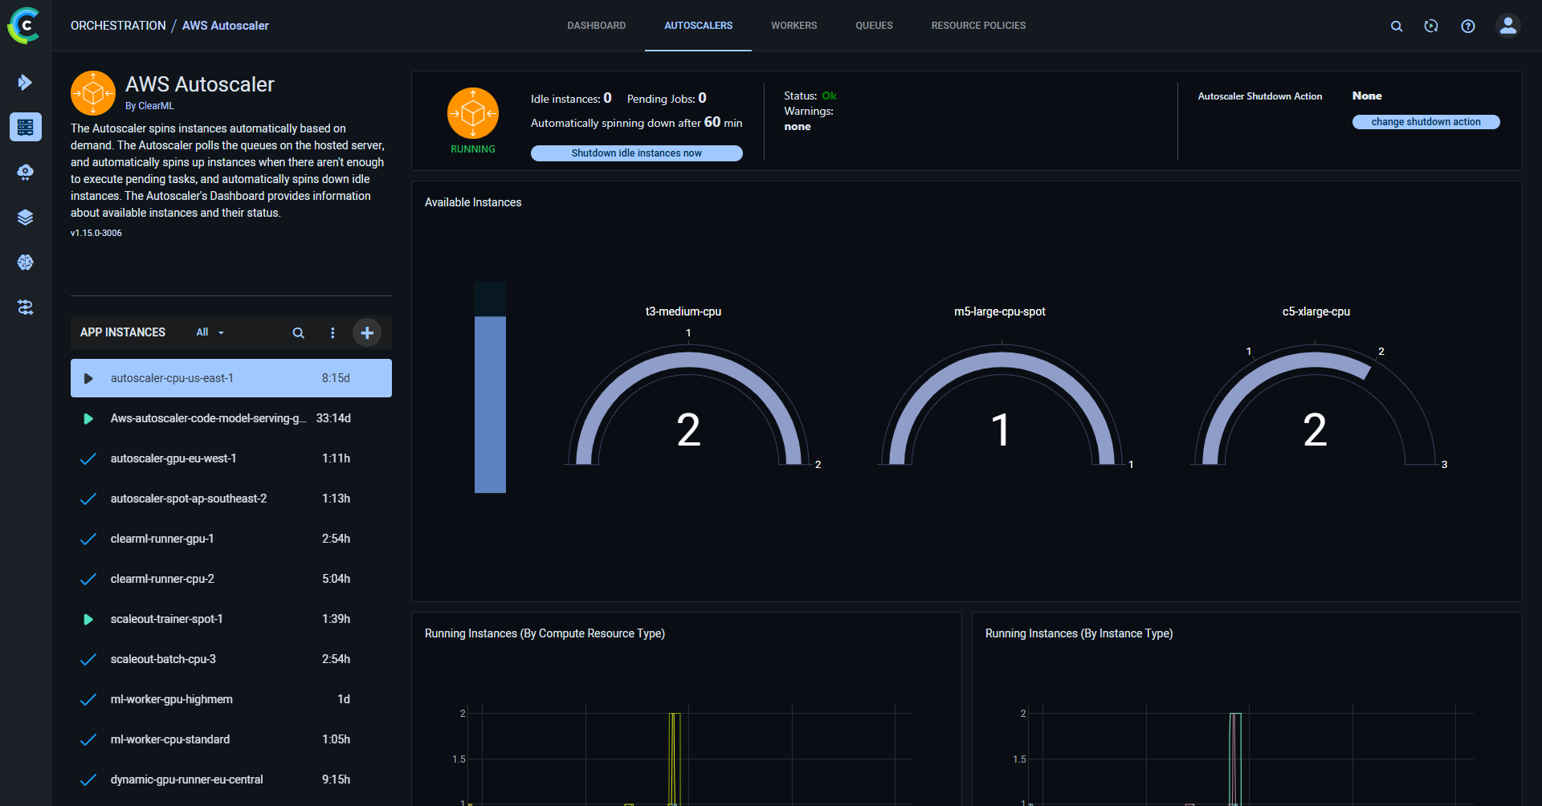Image resolution: width=1542 pixels, height=806 pixels.
Task: Select autoscaler-spot-ap-southeast-2 instance
Action: (231, 499)
